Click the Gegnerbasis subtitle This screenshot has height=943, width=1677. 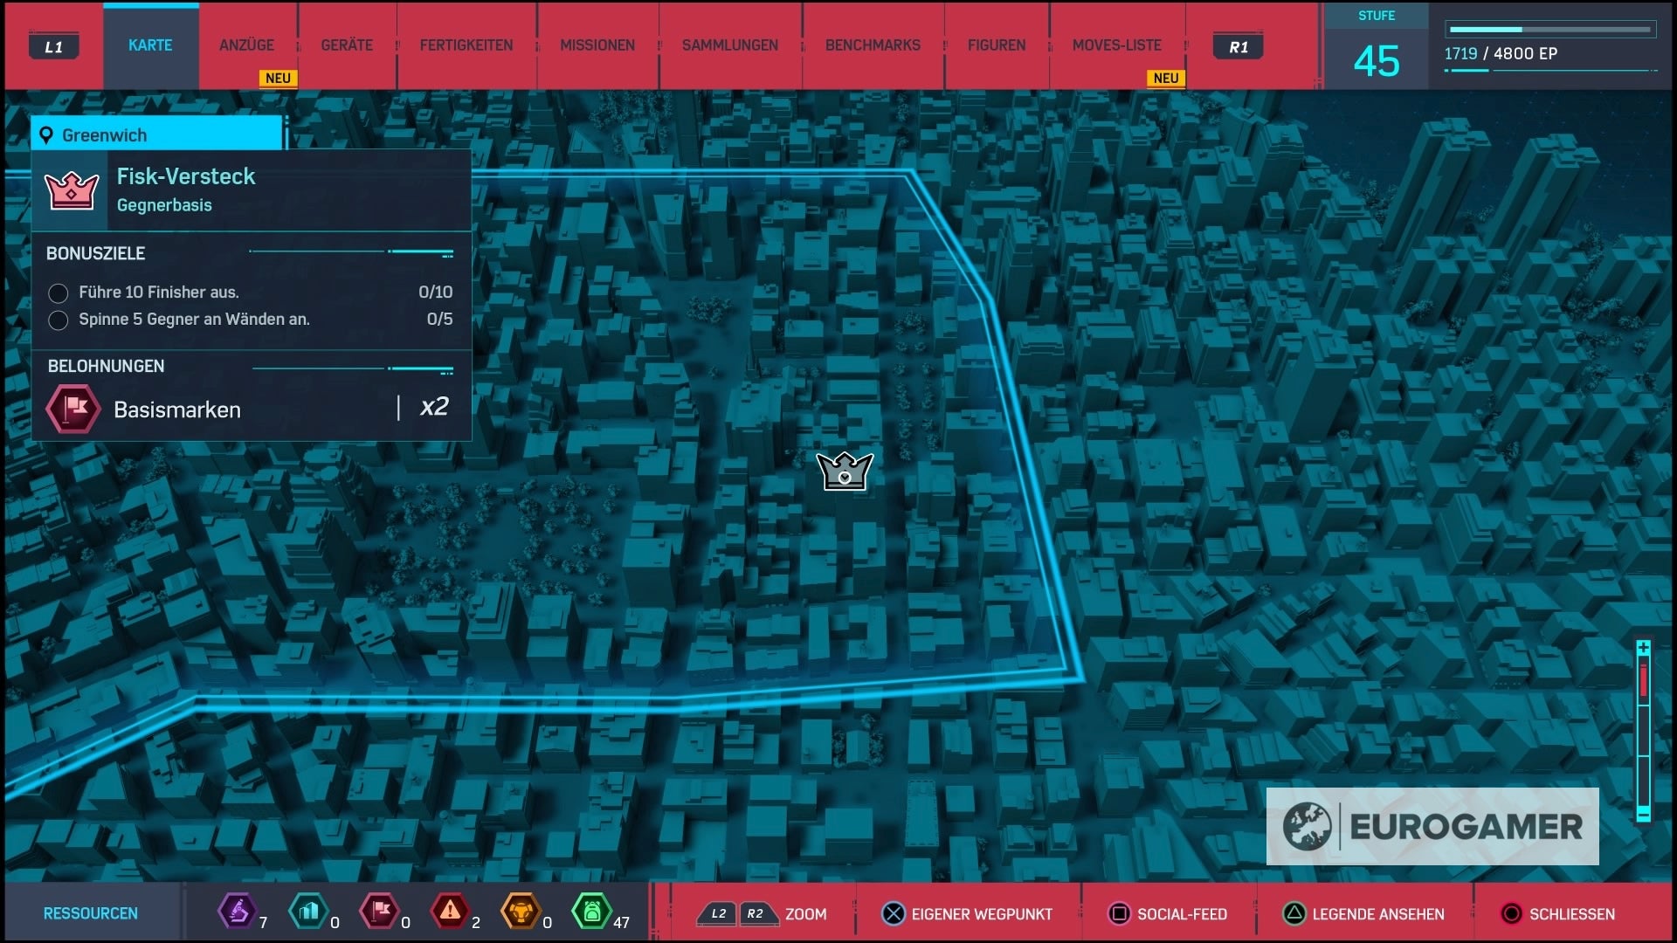tap(164, 205)
